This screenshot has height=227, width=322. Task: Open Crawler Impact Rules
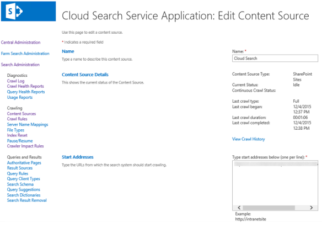click(x=25, y=146)
